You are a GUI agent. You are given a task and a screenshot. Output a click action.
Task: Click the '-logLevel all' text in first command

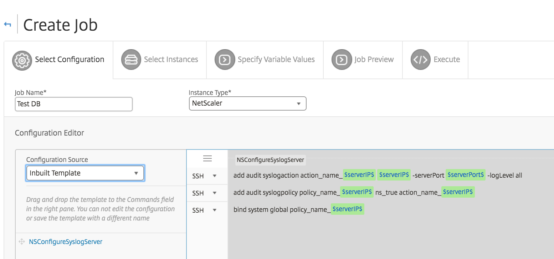click(504, 175)
